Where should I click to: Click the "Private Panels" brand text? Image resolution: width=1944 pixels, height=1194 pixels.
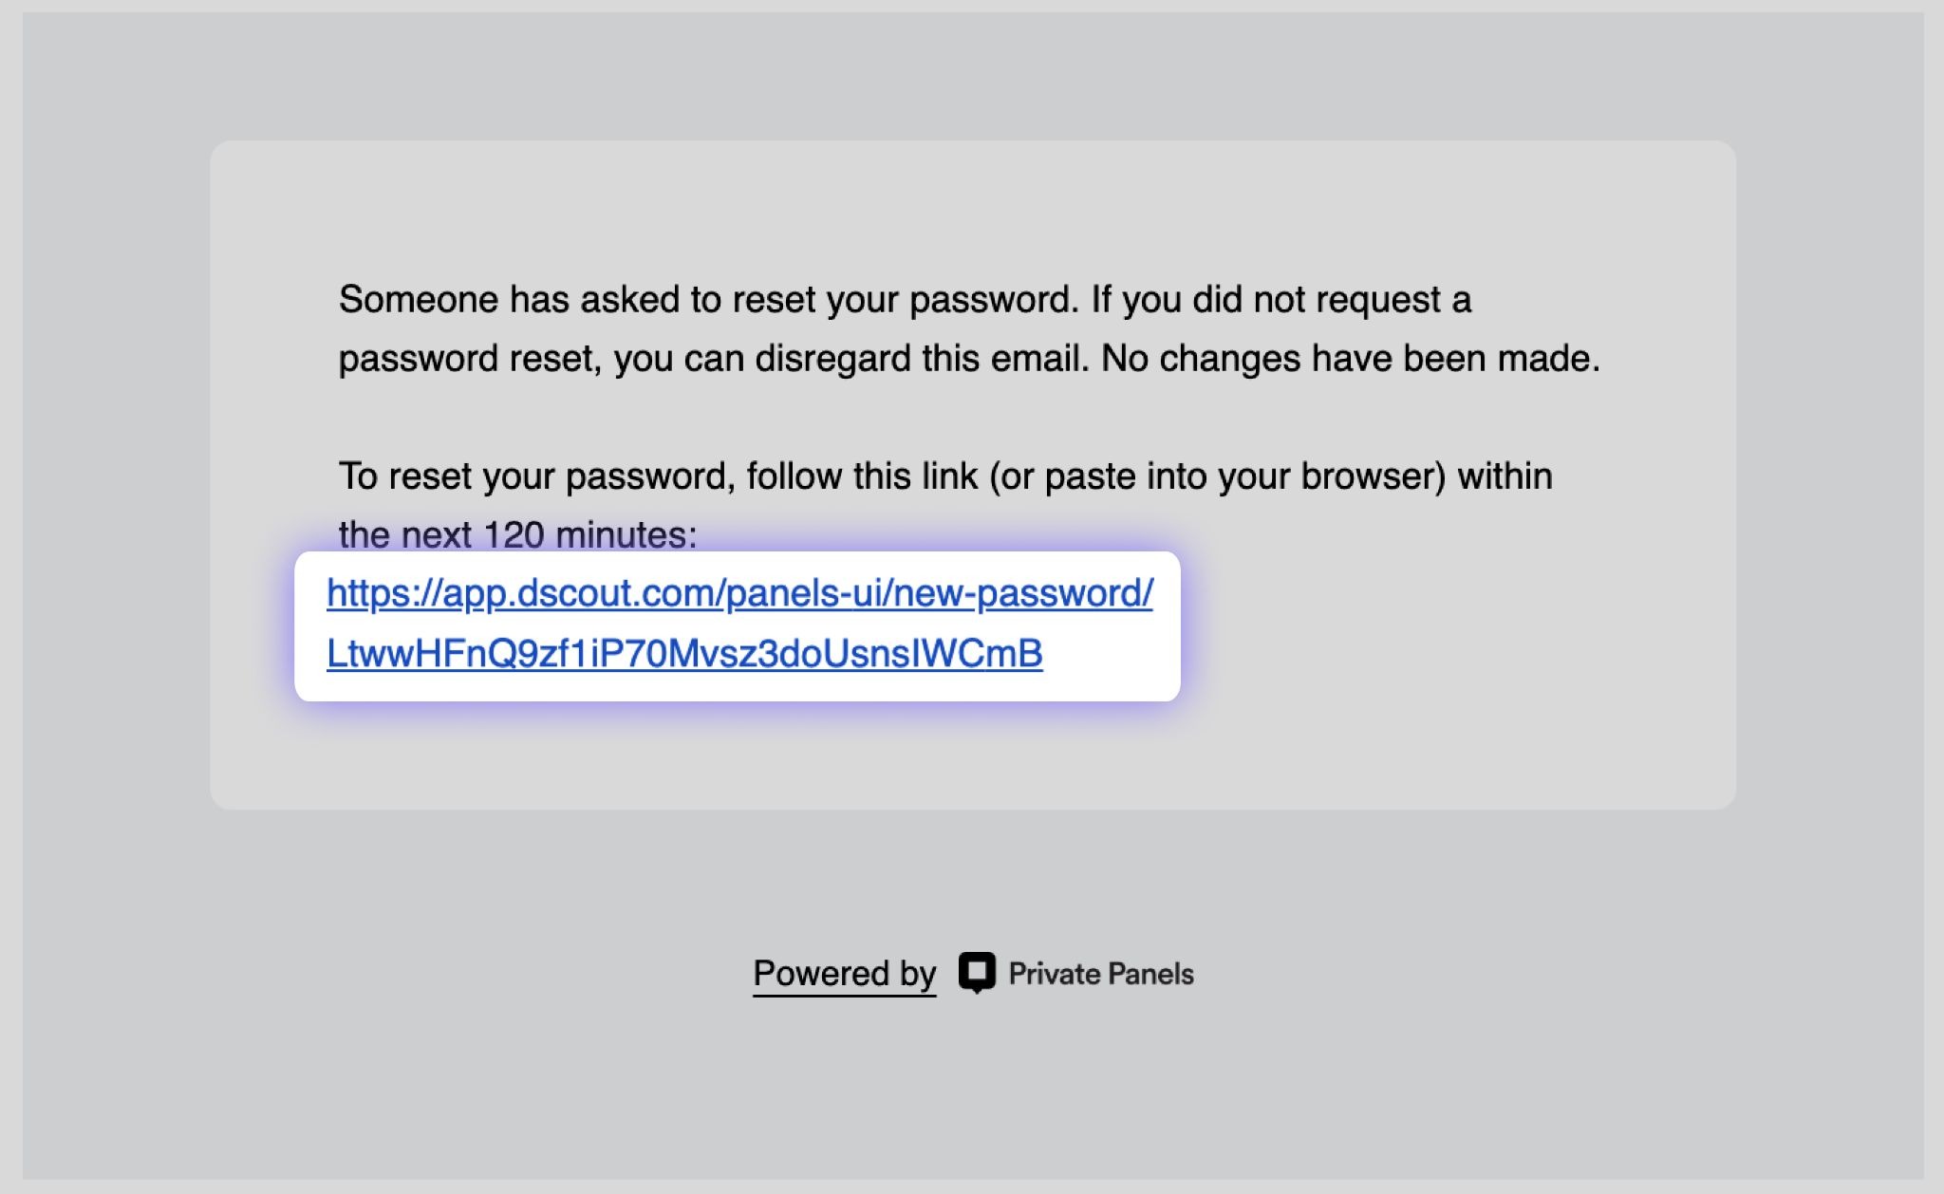tap(1101, 974)
